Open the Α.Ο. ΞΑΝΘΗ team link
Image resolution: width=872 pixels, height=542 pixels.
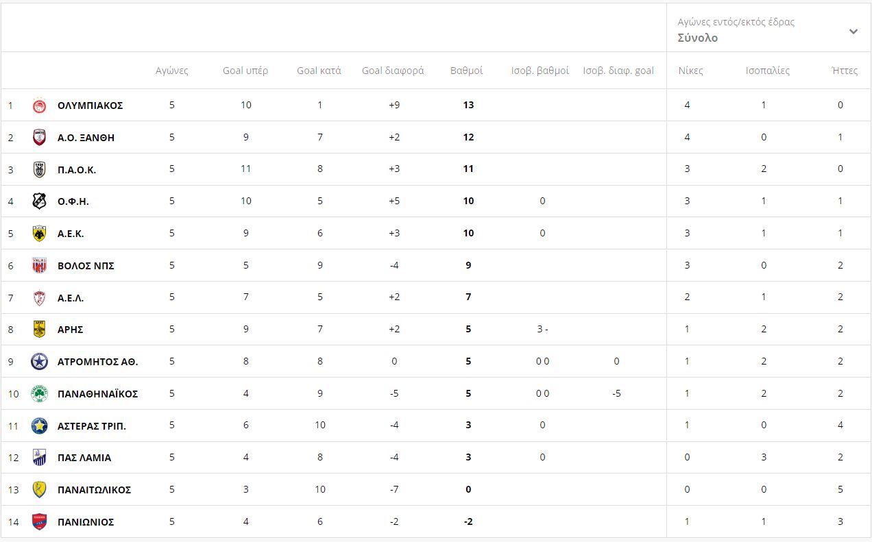click(86, 138)
